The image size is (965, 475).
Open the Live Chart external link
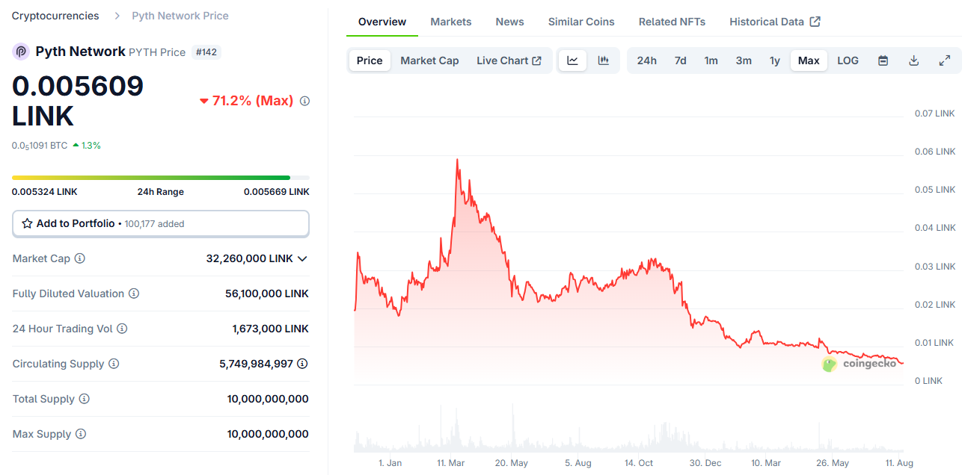509,60
